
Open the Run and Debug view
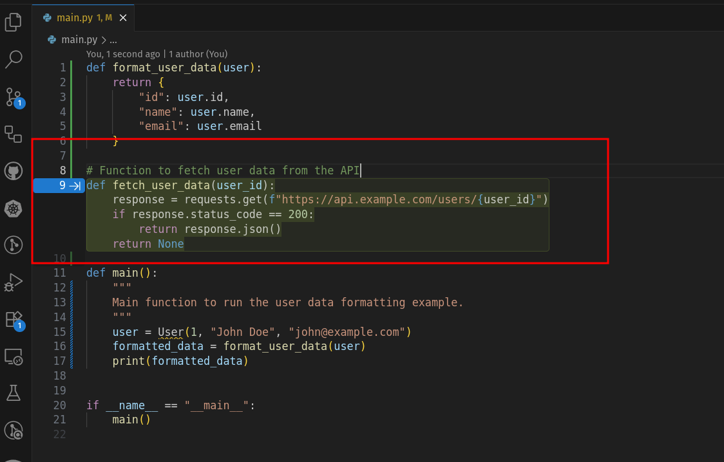pyautogui.click(x=14, y=282)
